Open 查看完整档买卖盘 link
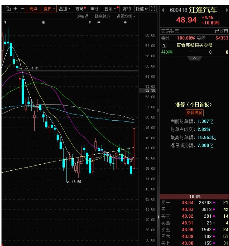The image size is (229, 246). tap(194, 45)
